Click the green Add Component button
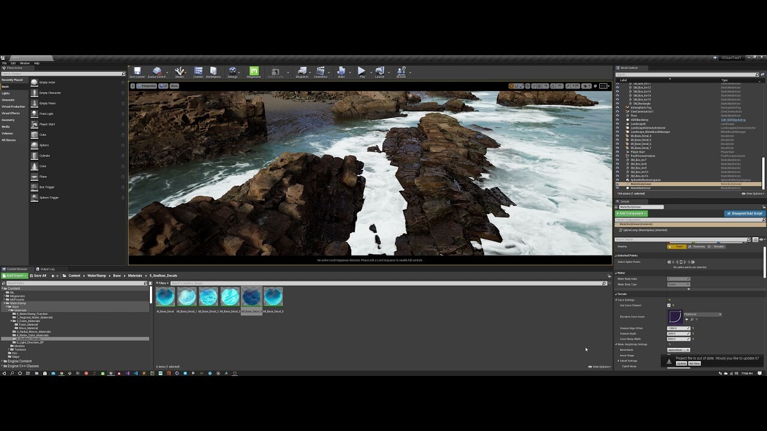 631,214
